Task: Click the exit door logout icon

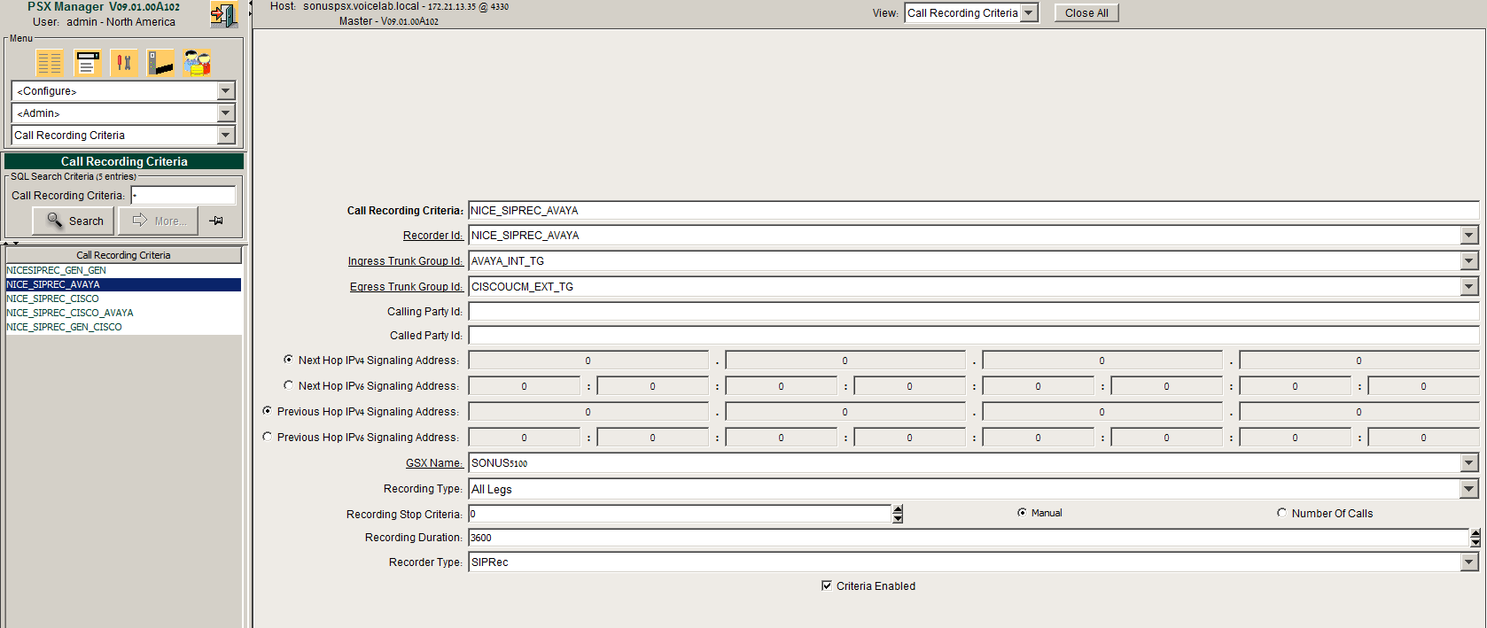Action: pos(223,14)
